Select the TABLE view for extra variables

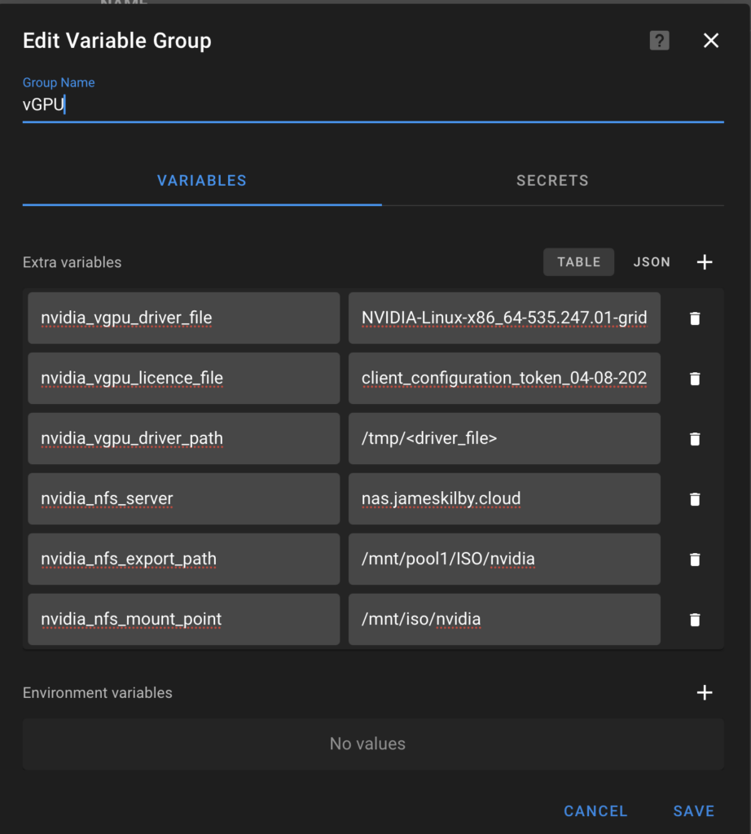[x=578, y=261]
